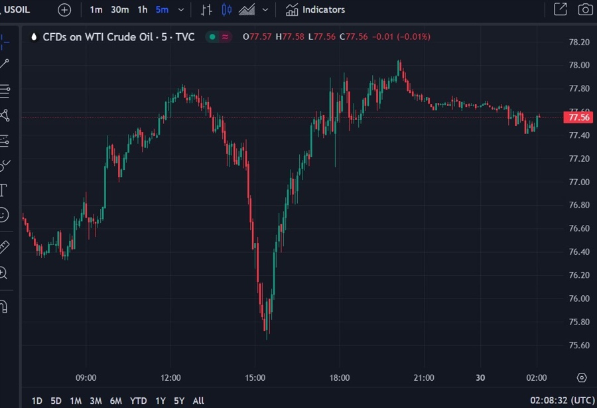Choose the Area chart style icon
This screenshot has height=408, width=597.
pos(247,10)
